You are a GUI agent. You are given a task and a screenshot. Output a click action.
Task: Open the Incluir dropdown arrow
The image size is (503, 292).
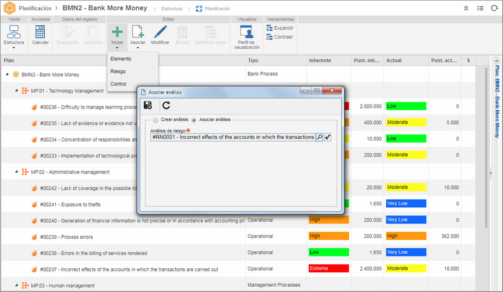click(x=117, y=48)
